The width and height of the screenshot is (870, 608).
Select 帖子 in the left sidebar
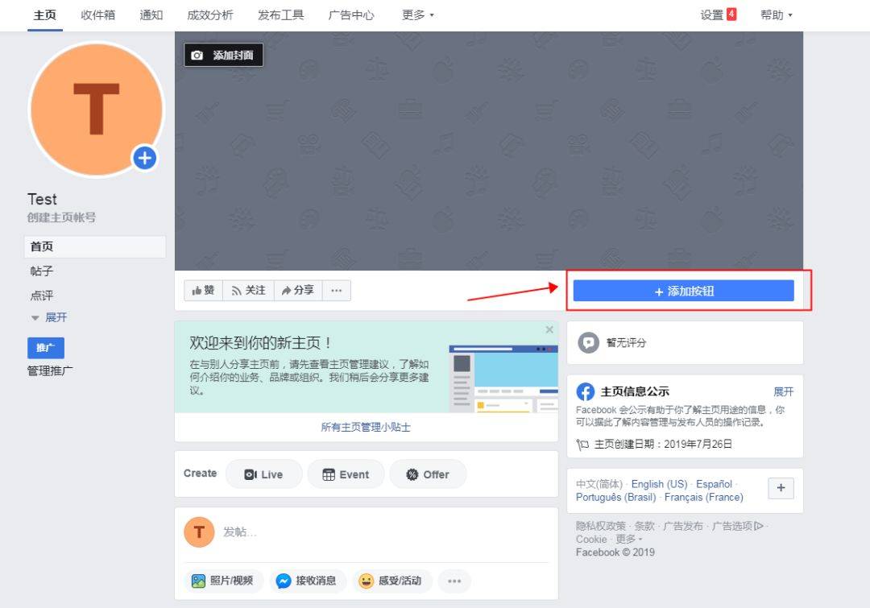42,271
